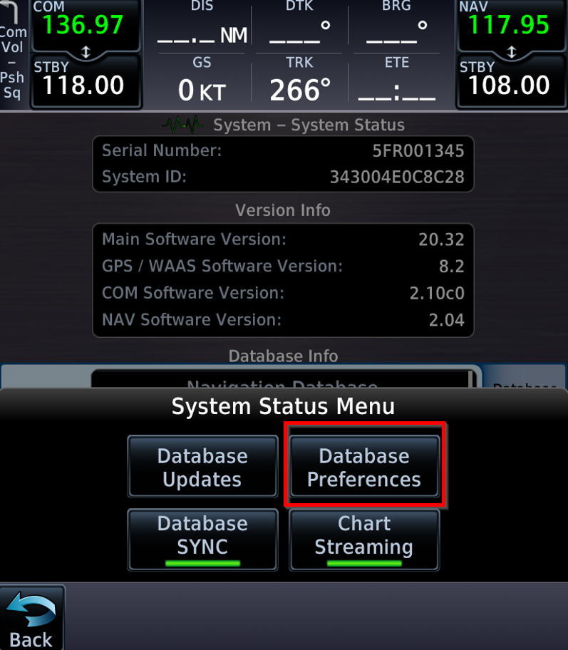The width and height of the screenshot is (568, 650).
Task: Toggle Chart Streaming on or off
Action: [x=364, y=540]
